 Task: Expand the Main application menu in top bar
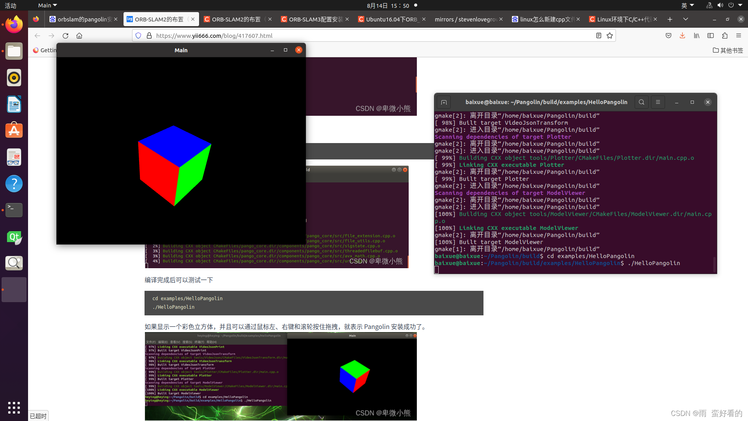click(x=48, y=5)
